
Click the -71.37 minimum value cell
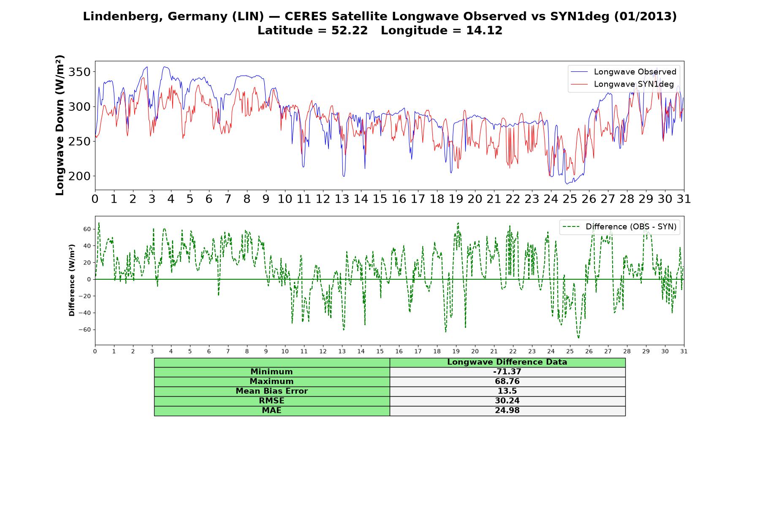coord(507,372)
